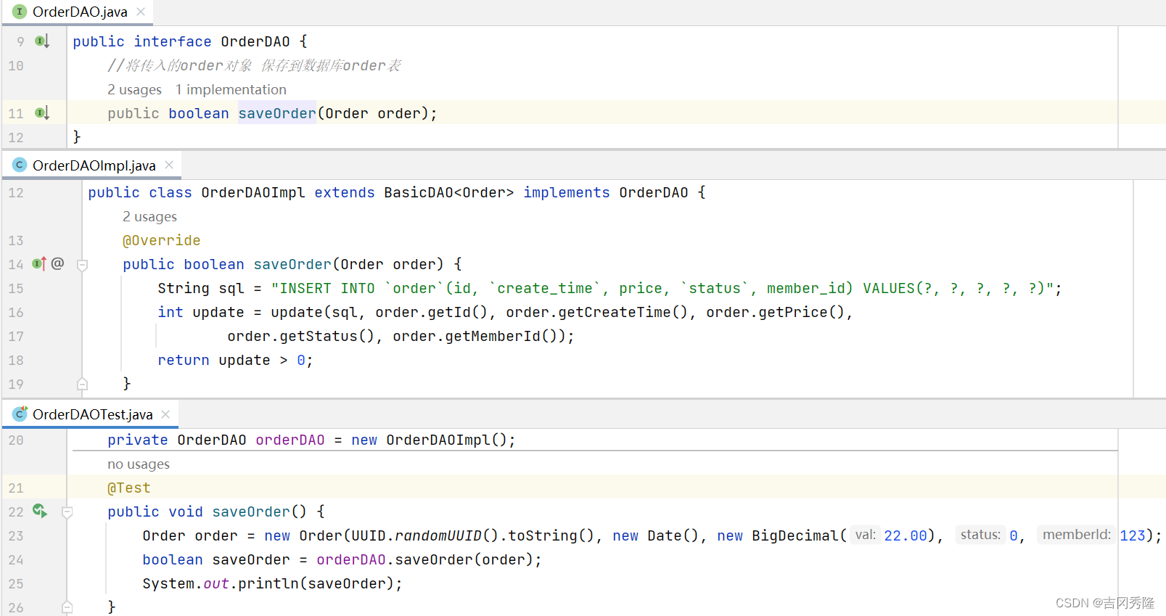Viewport: 1166px width, 616px height.
Task: Click the fold end marker on line 19
Action: (83, 384)
